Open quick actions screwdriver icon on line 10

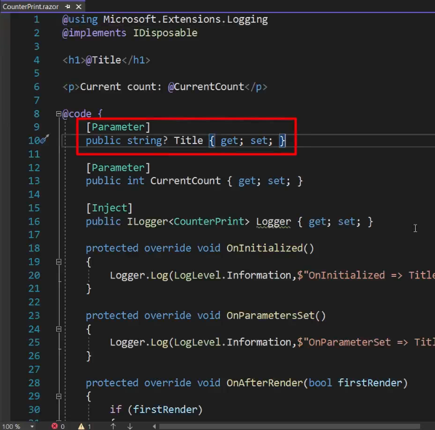pyautogui.click(x=45, y=139)
